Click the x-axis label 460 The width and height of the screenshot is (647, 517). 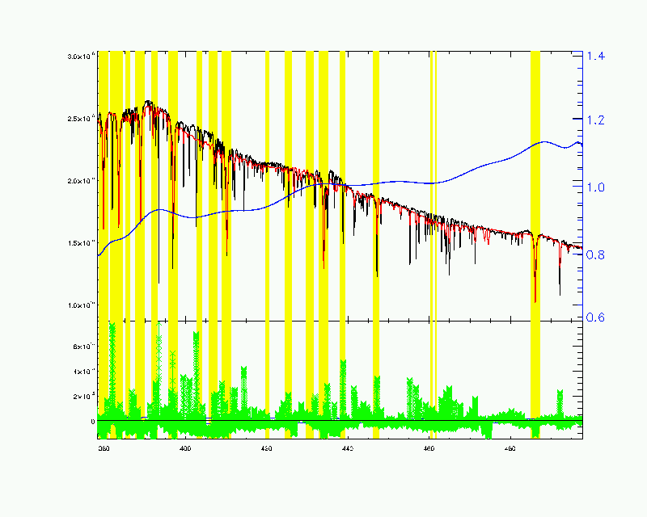click(429, 448)
